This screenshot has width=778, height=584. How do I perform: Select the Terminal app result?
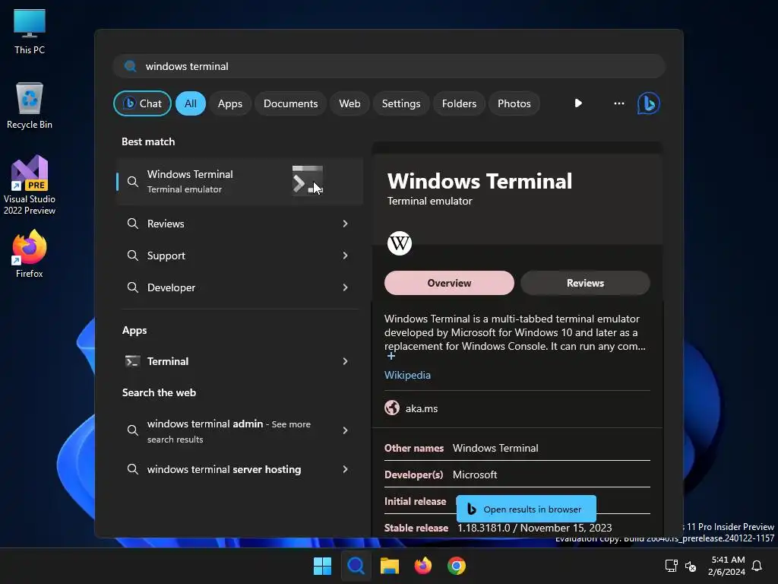[x=239, y=361]
